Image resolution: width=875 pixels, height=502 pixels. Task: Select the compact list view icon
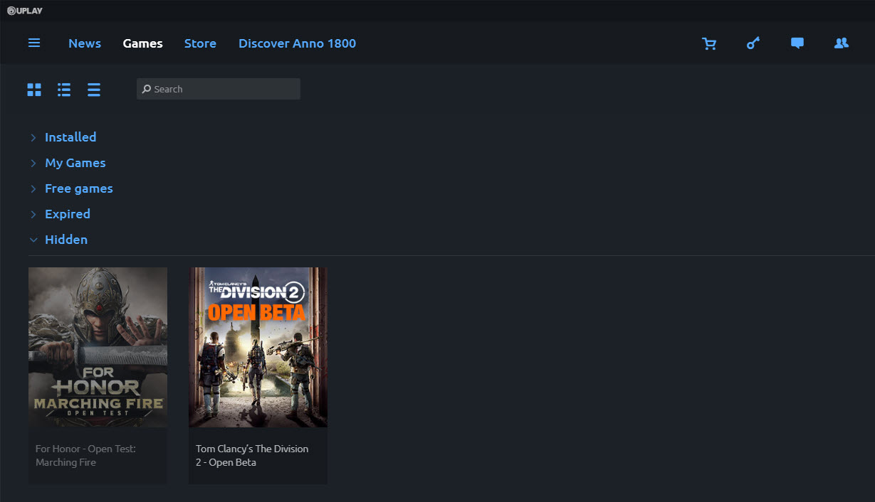pos(93,89)
